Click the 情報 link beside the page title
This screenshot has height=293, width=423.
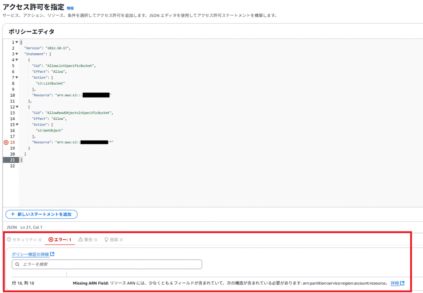(70, 8)
